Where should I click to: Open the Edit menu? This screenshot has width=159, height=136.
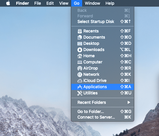(x=50, y=3)
